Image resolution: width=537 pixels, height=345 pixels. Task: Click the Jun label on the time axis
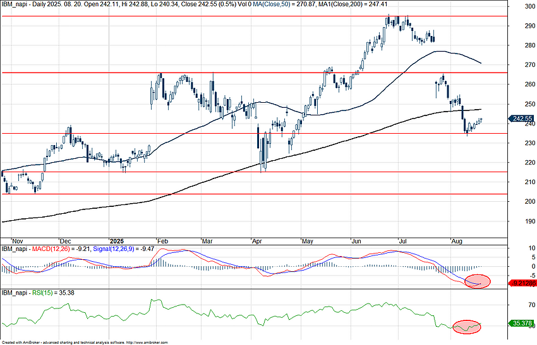pos(356,242)
